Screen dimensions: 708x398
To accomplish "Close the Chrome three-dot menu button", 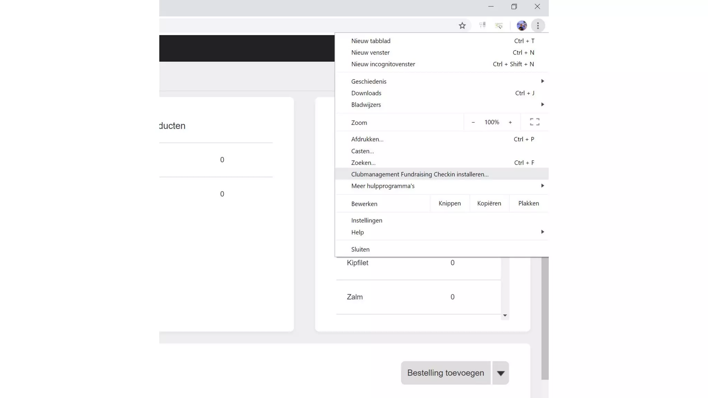I will pyautogui.click(x=538, y=26).
